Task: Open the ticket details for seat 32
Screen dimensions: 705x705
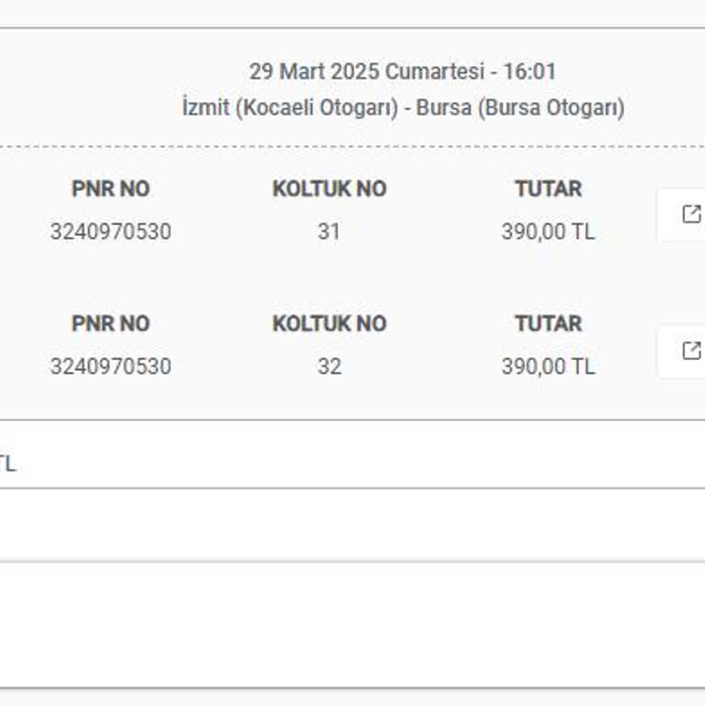Action: click(689, 351)
